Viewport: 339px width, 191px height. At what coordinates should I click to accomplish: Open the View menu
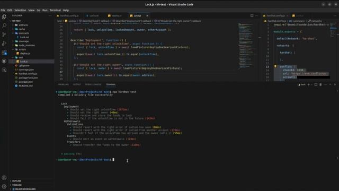(31, 10)
